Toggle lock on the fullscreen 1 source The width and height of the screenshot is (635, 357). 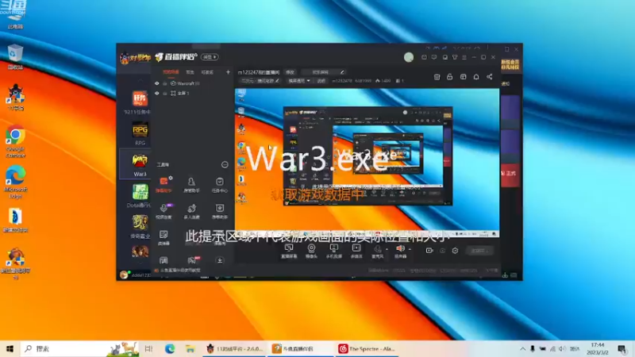165,93
